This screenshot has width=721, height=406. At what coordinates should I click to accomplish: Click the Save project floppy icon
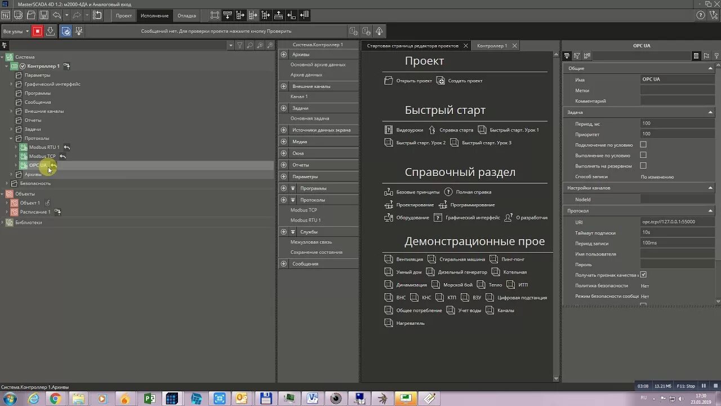pyautogui.click(x=44, y=15)
